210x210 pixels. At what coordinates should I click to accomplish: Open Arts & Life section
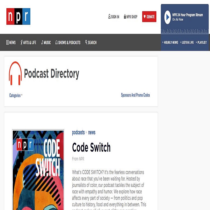[28, 43]
